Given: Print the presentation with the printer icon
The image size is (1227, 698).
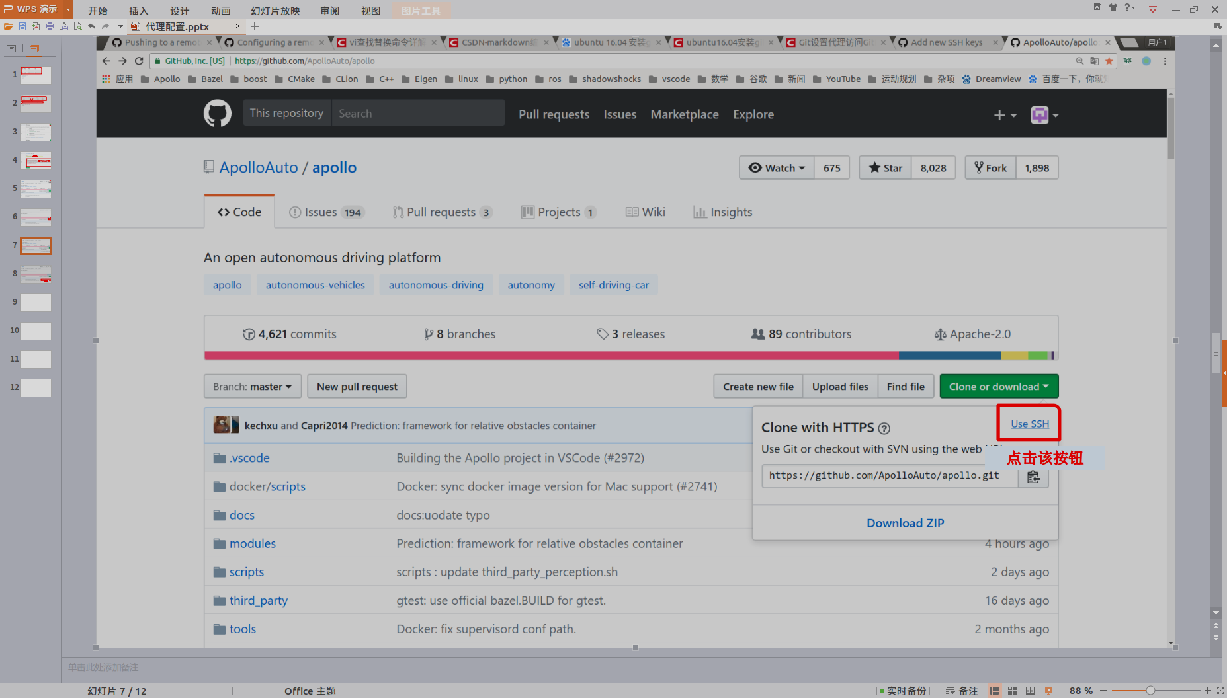Looking at the screenshot, I should click(x=50, y=26).
